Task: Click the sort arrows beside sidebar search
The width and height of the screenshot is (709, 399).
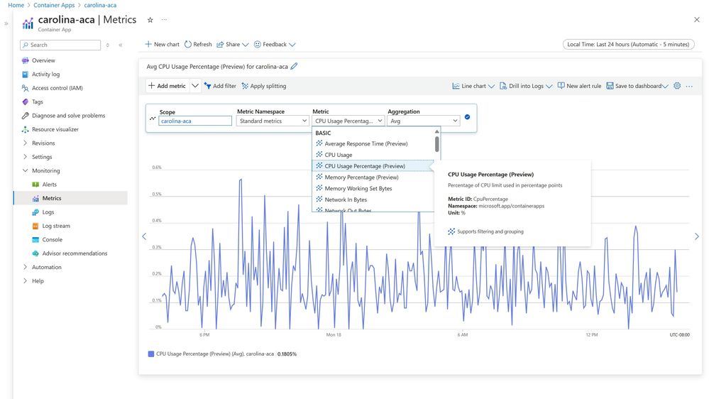Action: 108,45
